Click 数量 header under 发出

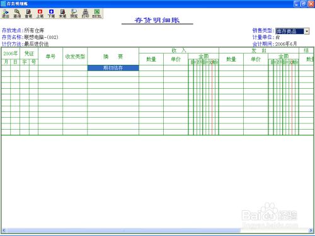[x=231, y=59]
